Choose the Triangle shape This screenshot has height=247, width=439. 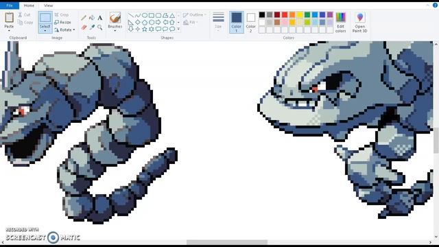pos(172,15)
